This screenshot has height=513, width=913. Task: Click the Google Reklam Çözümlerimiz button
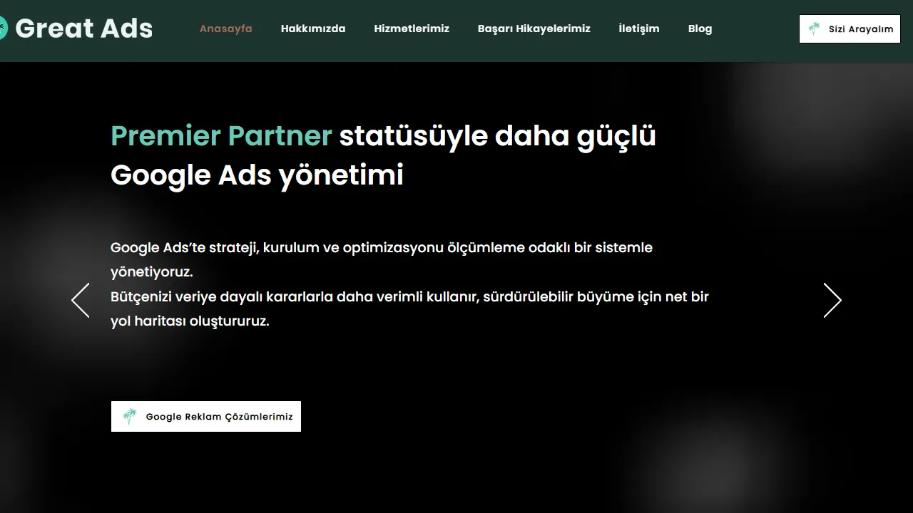click(205, 416)
